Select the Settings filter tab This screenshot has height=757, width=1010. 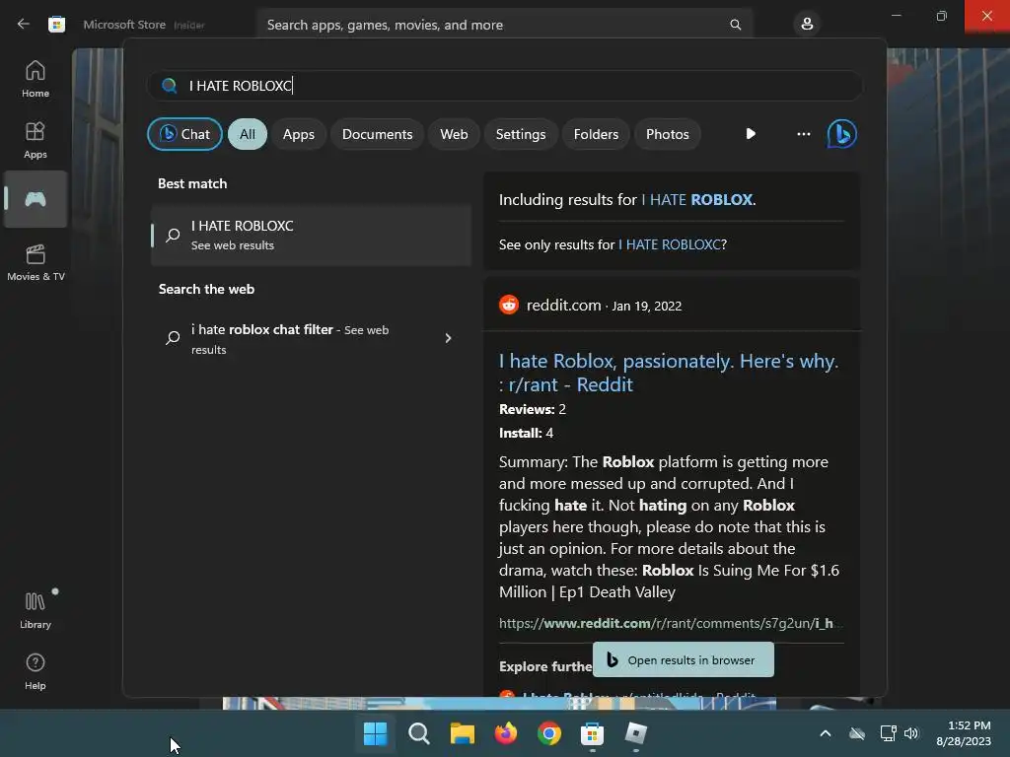point(521,134)
